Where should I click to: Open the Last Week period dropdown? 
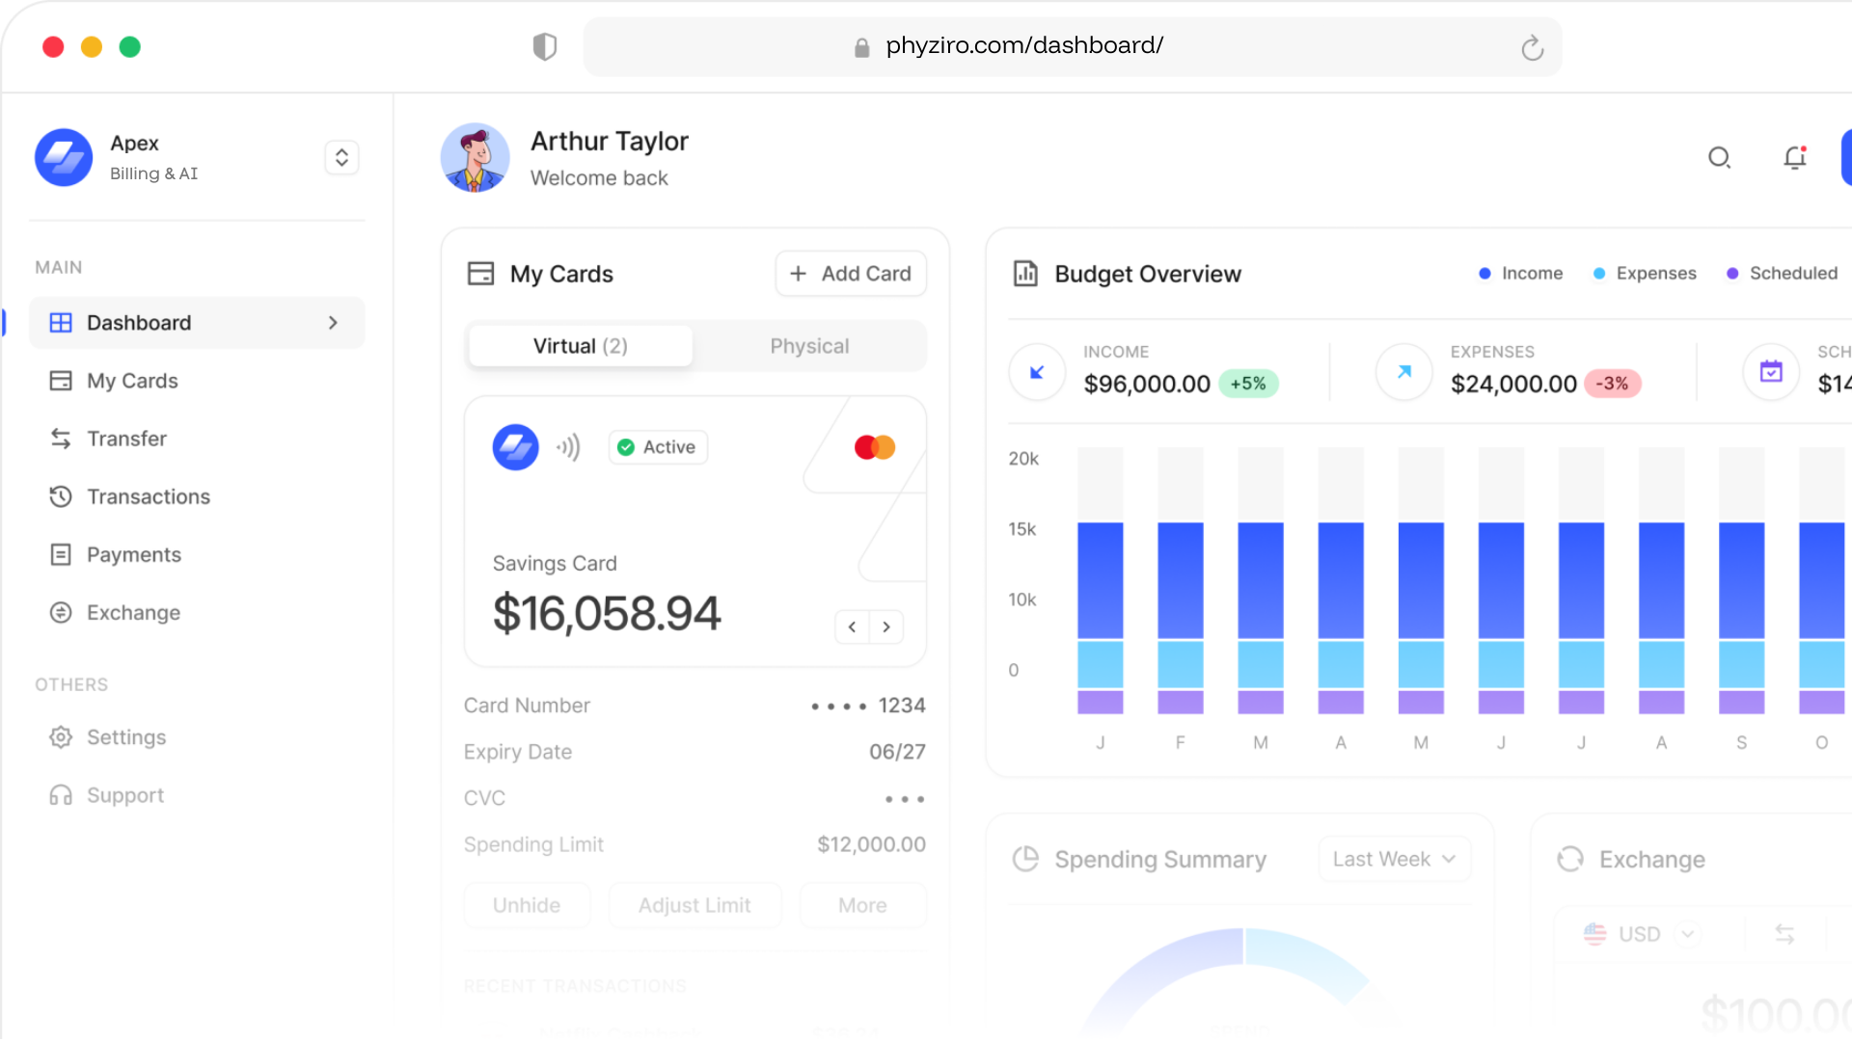point(1394,859)
